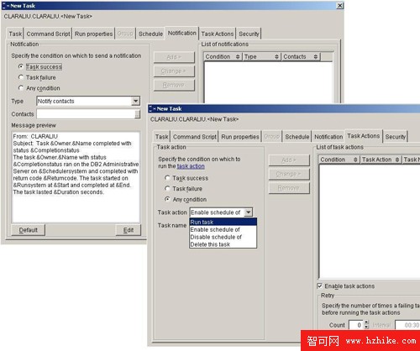Open Security tab in front window

click(x=395, y=137)
